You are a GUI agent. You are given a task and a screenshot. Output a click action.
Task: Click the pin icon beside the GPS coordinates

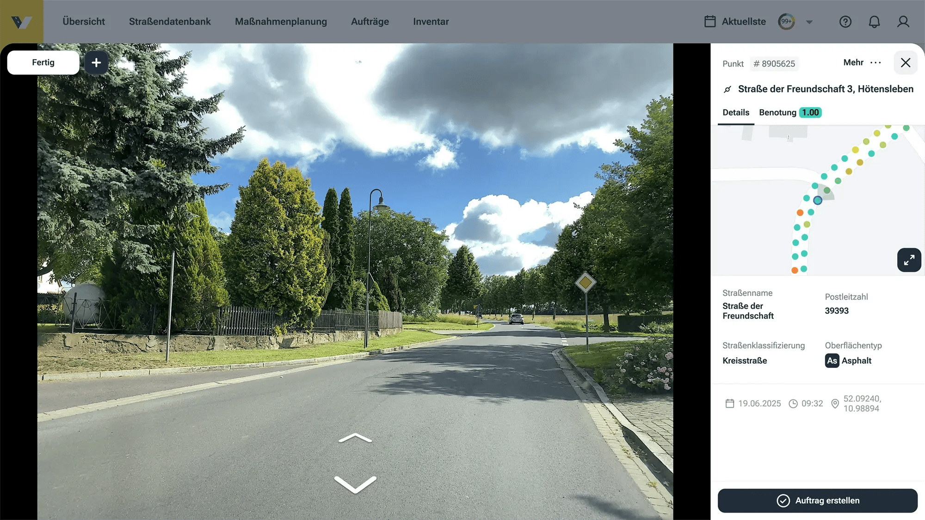(835, 403)
